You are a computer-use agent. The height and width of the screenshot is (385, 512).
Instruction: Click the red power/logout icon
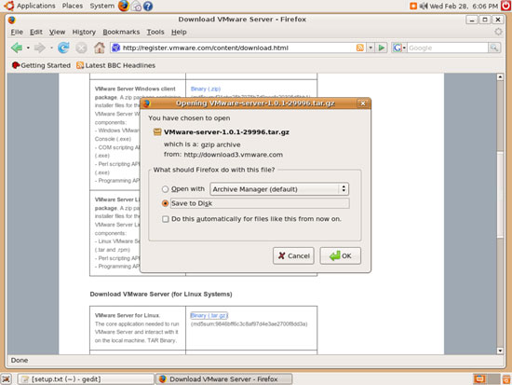coord(505,6)
